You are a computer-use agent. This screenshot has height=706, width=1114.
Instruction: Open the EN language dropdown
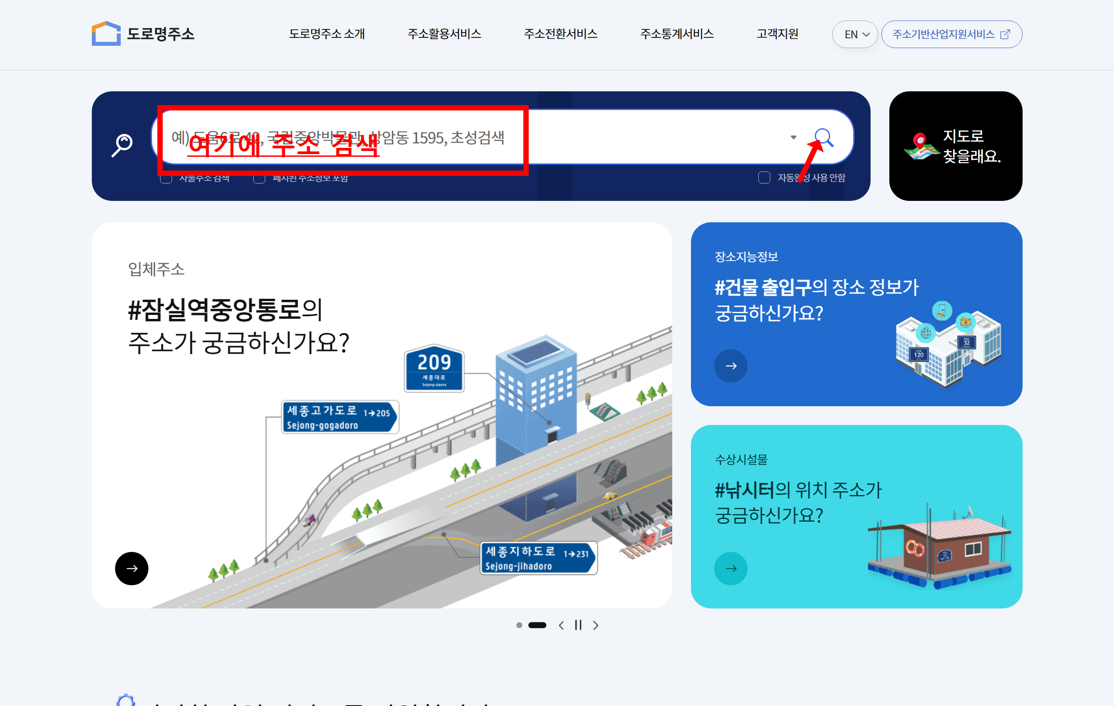pyautogui.click(x=855, y=34)
